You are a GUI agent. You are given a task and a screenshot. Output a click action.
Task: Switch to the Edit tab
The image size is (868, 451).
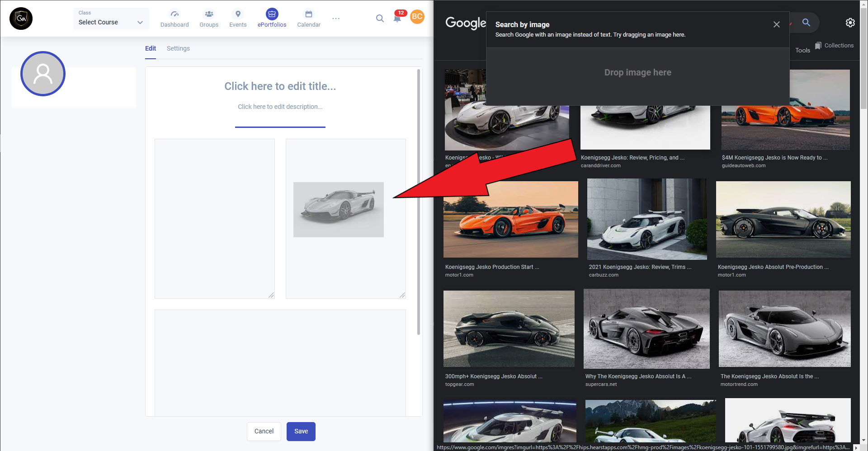(x=151, y=48)
